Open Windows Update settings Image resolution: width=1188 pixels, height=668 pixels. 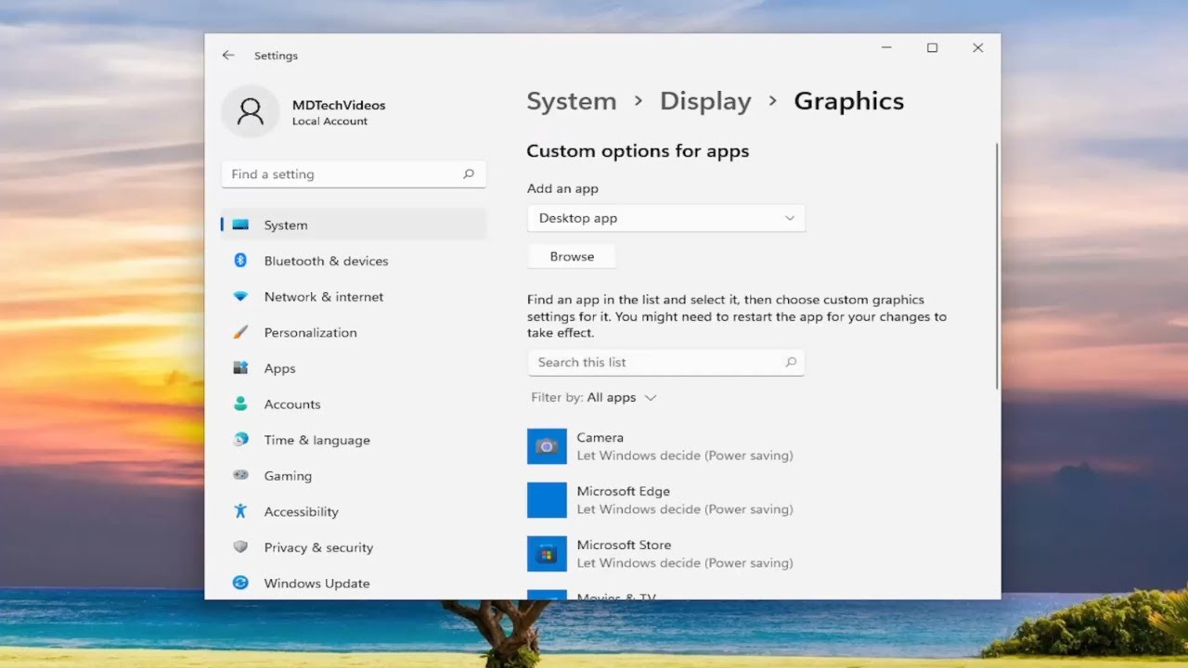tap(354, 583)
